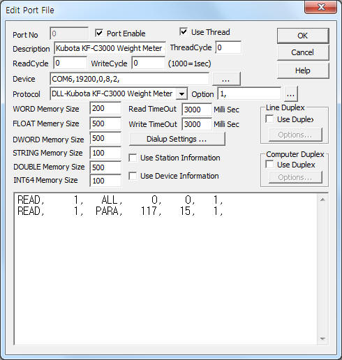The height and width of the screenshot is (360, 342).
Task: Click the Line Duplex Options button
Action: (x=295, y=135)
